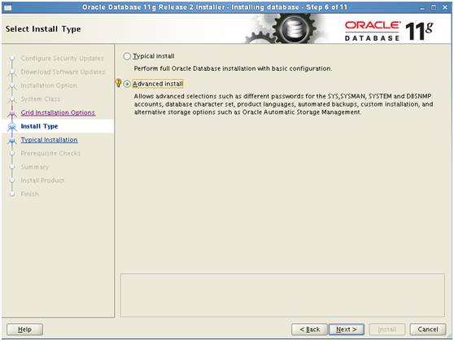454x341 pixels.
Task: Click the Select Install Type heading
Action: tap(43, 29)
